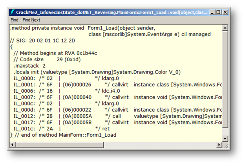245x165 pixels.
Task: Open the Find menu
Action: tap(14, 20)
